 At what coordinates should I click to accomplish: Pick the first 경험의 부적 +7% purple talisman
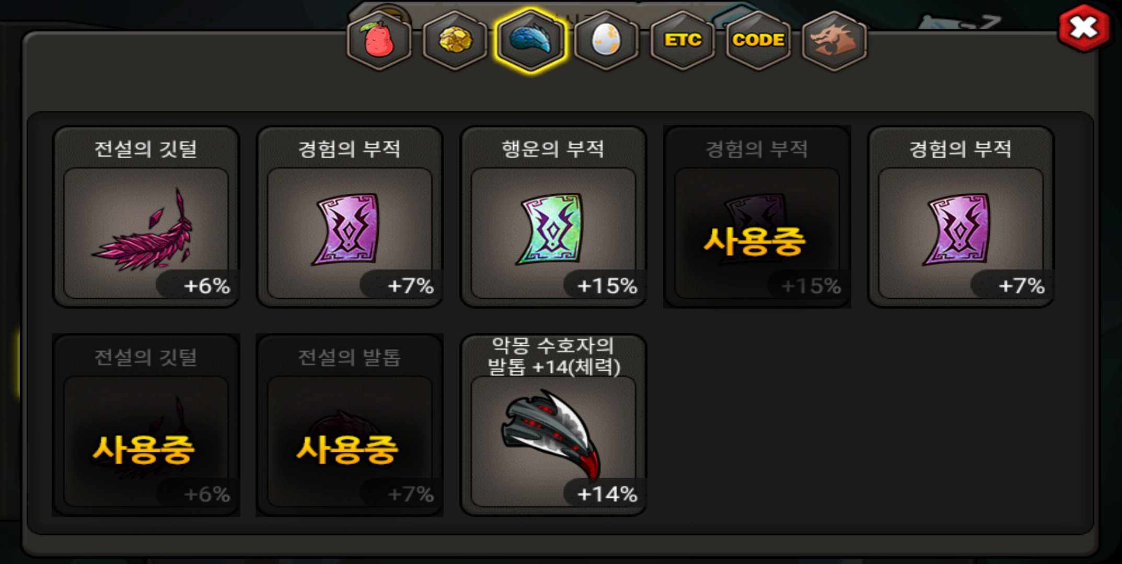click(x=350, y=217)
